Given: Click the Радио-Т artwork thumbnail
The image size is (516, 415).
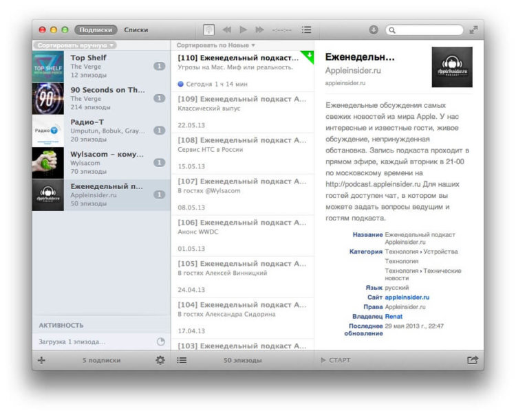Looking at the screenshot, I should click(48, 131).
